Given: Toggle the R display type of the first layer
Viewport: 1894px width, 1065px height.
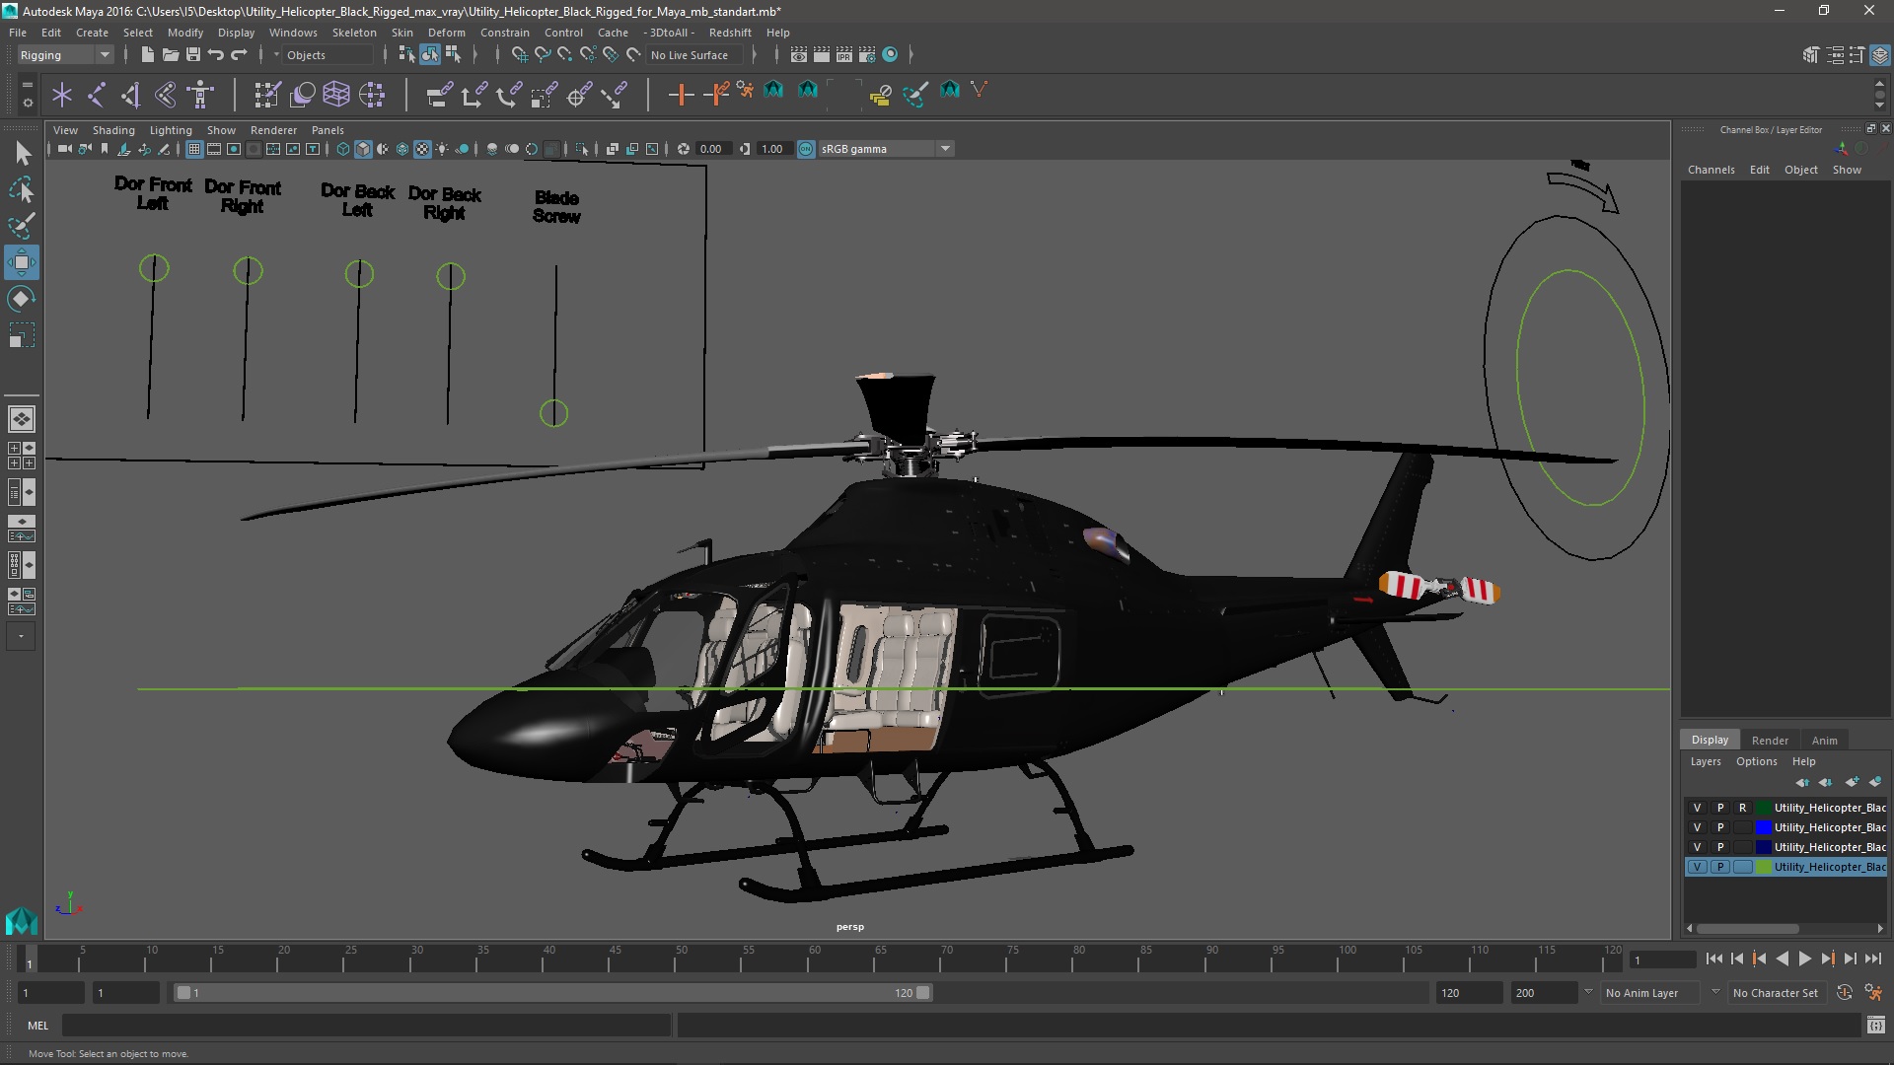Looking at the screenshot, I should (1742, 808).
